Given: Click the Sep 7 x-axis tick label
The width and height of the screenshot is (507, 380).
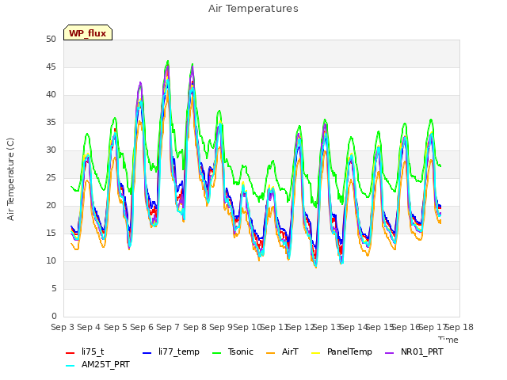Looking at the screenshot, I should (x=168, y=327).
